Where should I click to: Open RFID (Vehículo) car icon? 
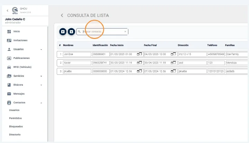[x=9, y=67]
